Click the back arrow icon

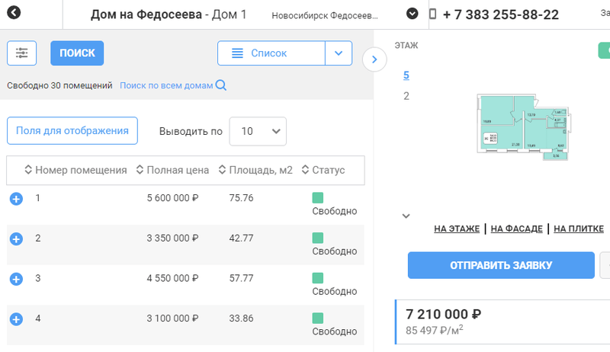click(14, 14)
